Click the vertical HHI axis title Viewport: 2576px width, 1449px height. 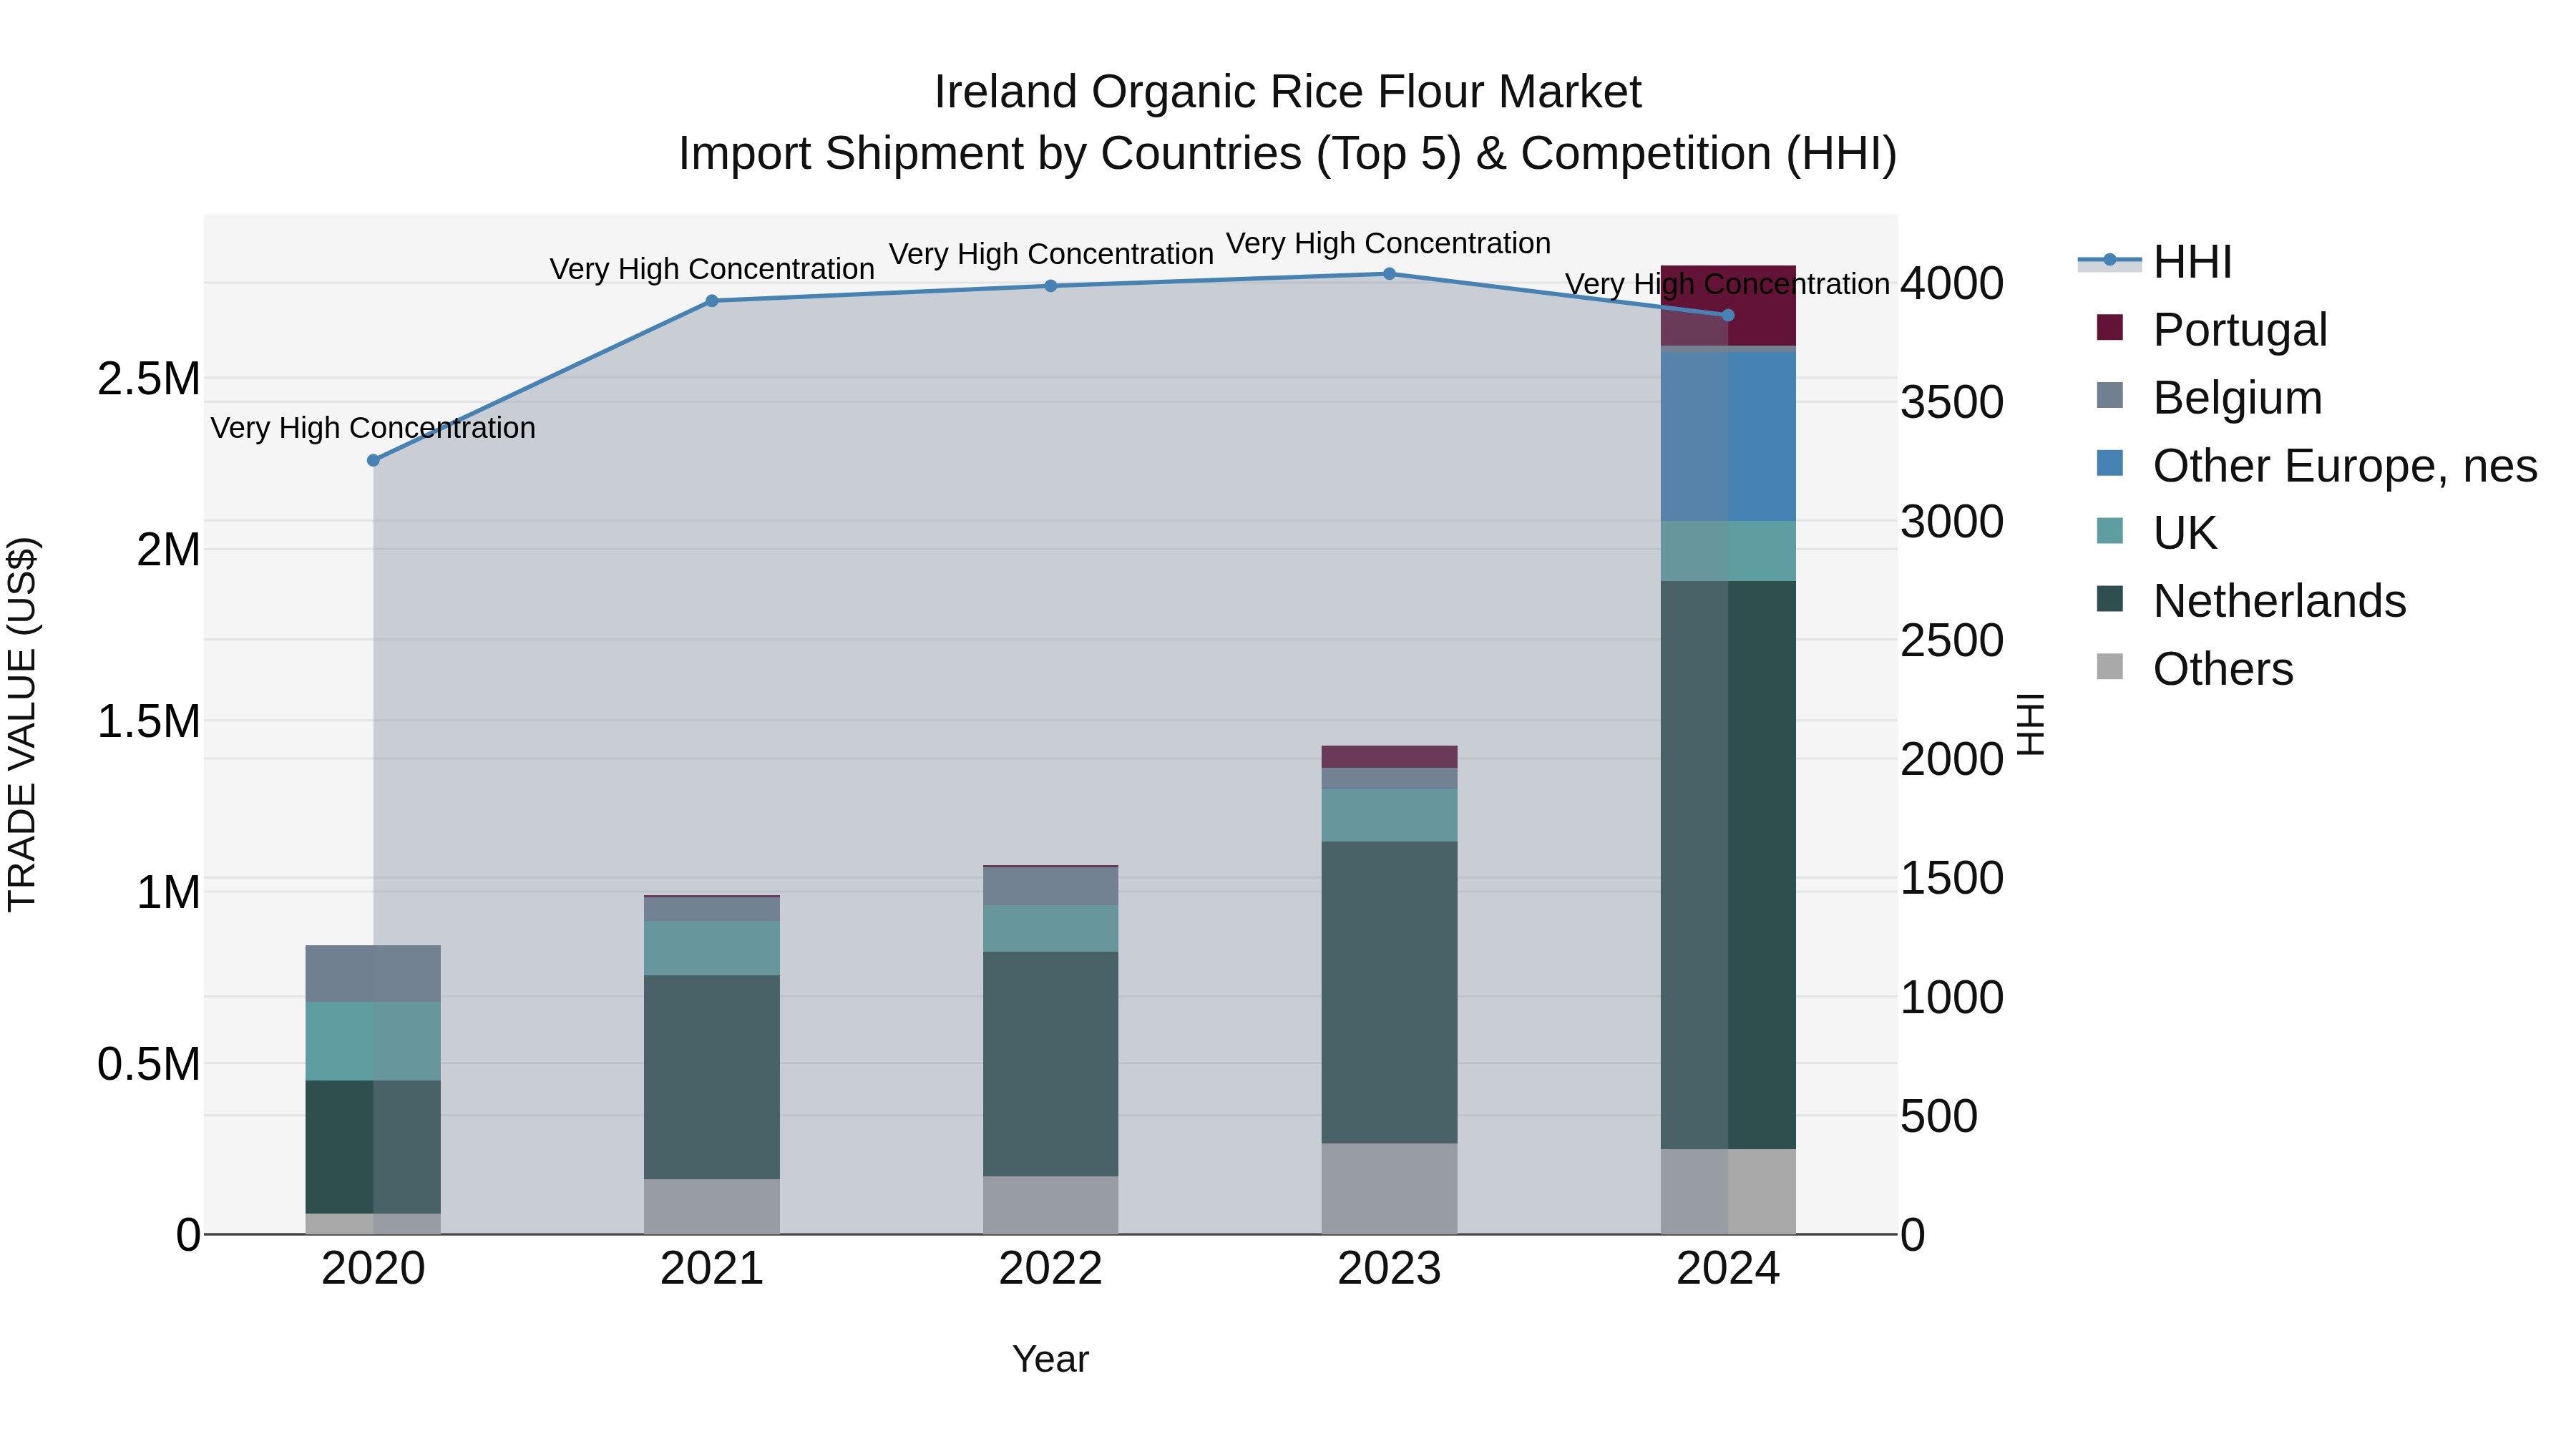point(2031,724)
